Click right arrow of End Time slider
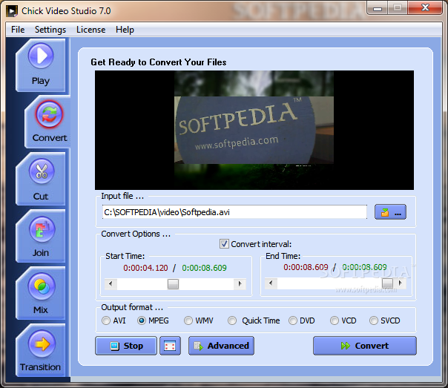Viewport: 448px width, 388px height. pyautogui.click(x=401, y=283)
